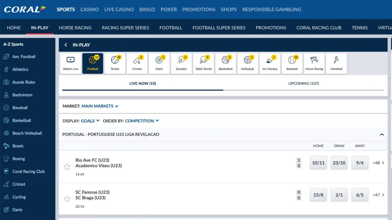Click the Coral logo

click(25, 10)
